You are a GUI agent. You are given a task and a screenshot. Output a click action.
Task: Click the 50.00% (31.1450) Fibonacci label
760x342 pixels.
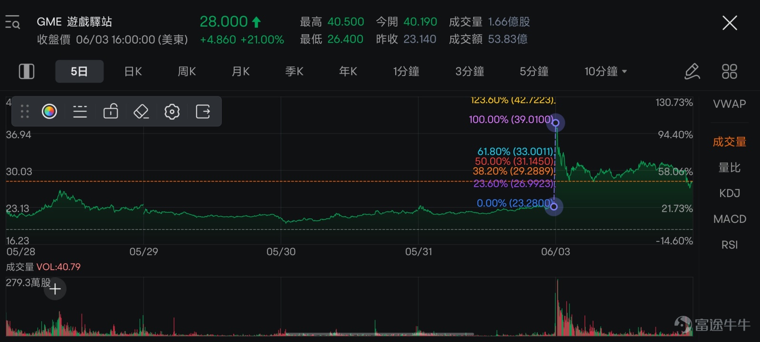point(514,161)
